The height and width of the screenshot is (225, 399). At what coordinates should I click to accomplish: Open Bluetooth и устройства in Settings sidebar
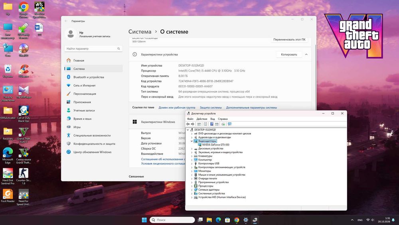pyautogui.click(x=93, y=77)
